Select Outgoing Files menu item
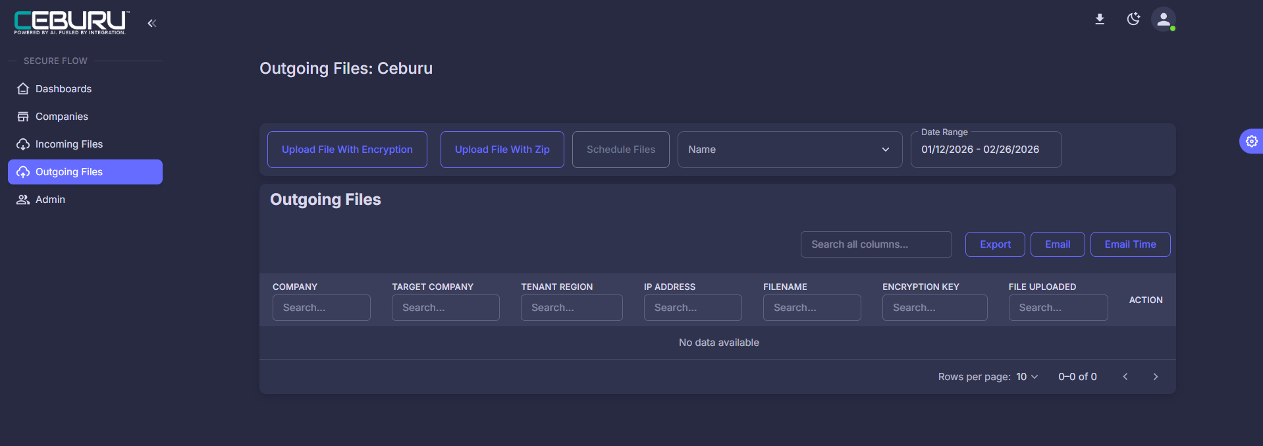The height and width of the screenshot is (446, 1263). (x=85, y=172)
